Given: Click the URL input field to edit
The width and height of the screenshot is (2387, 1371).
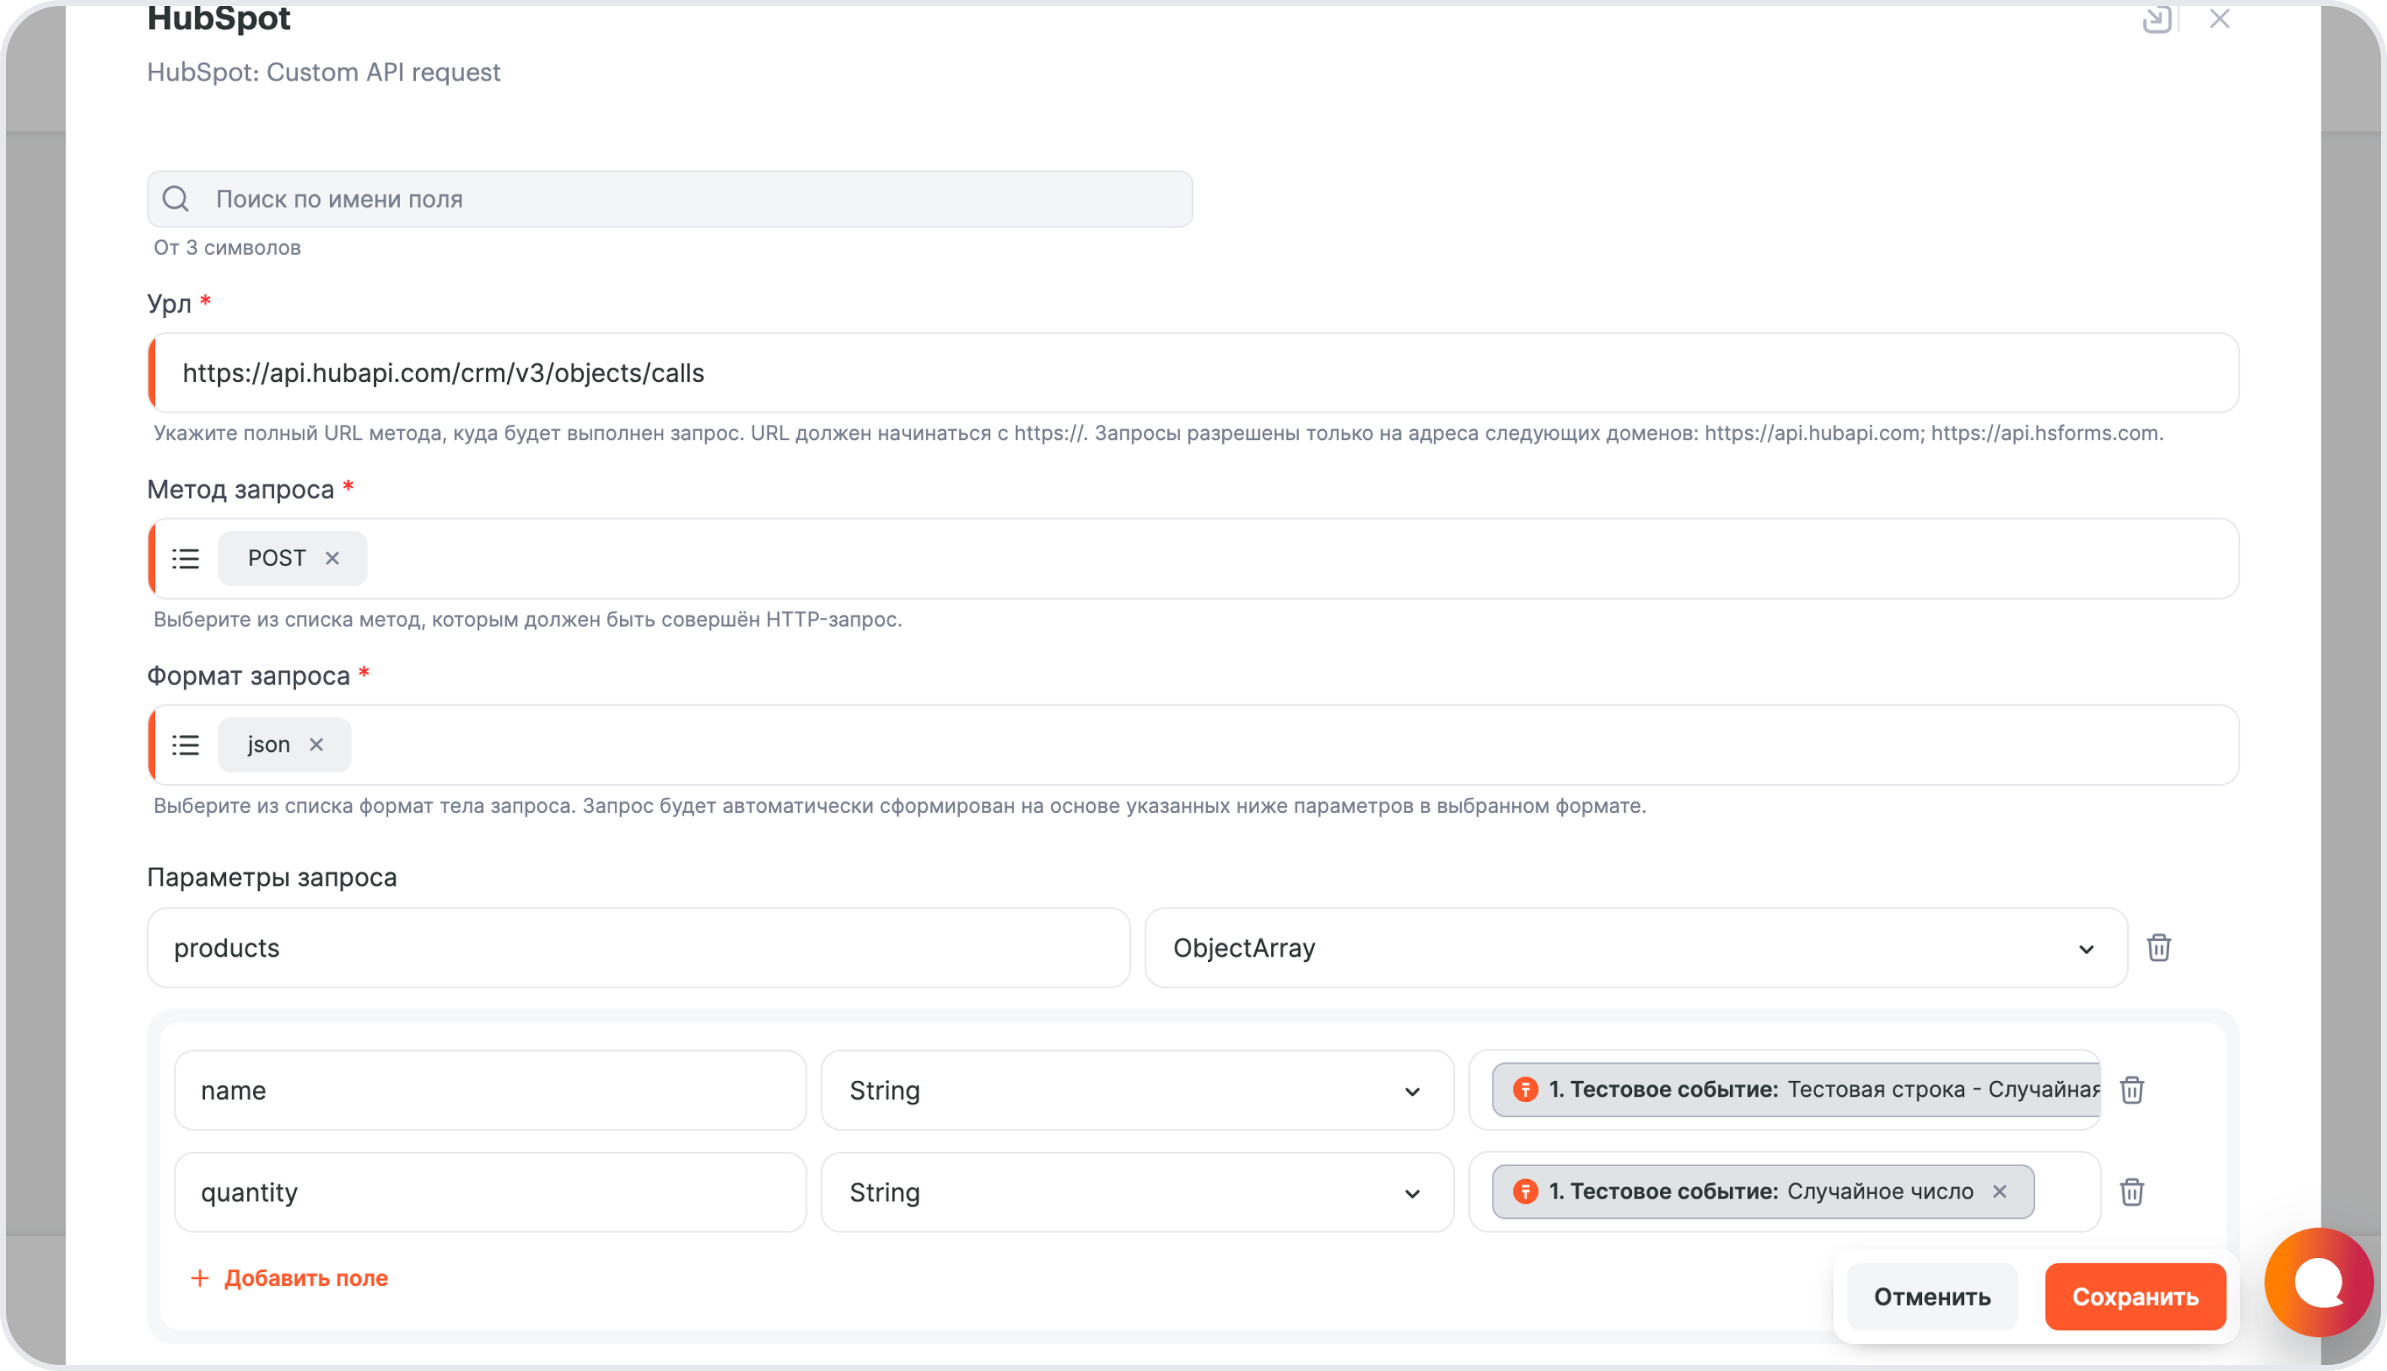Looking at the screenshot, I should pos(1192,372).
